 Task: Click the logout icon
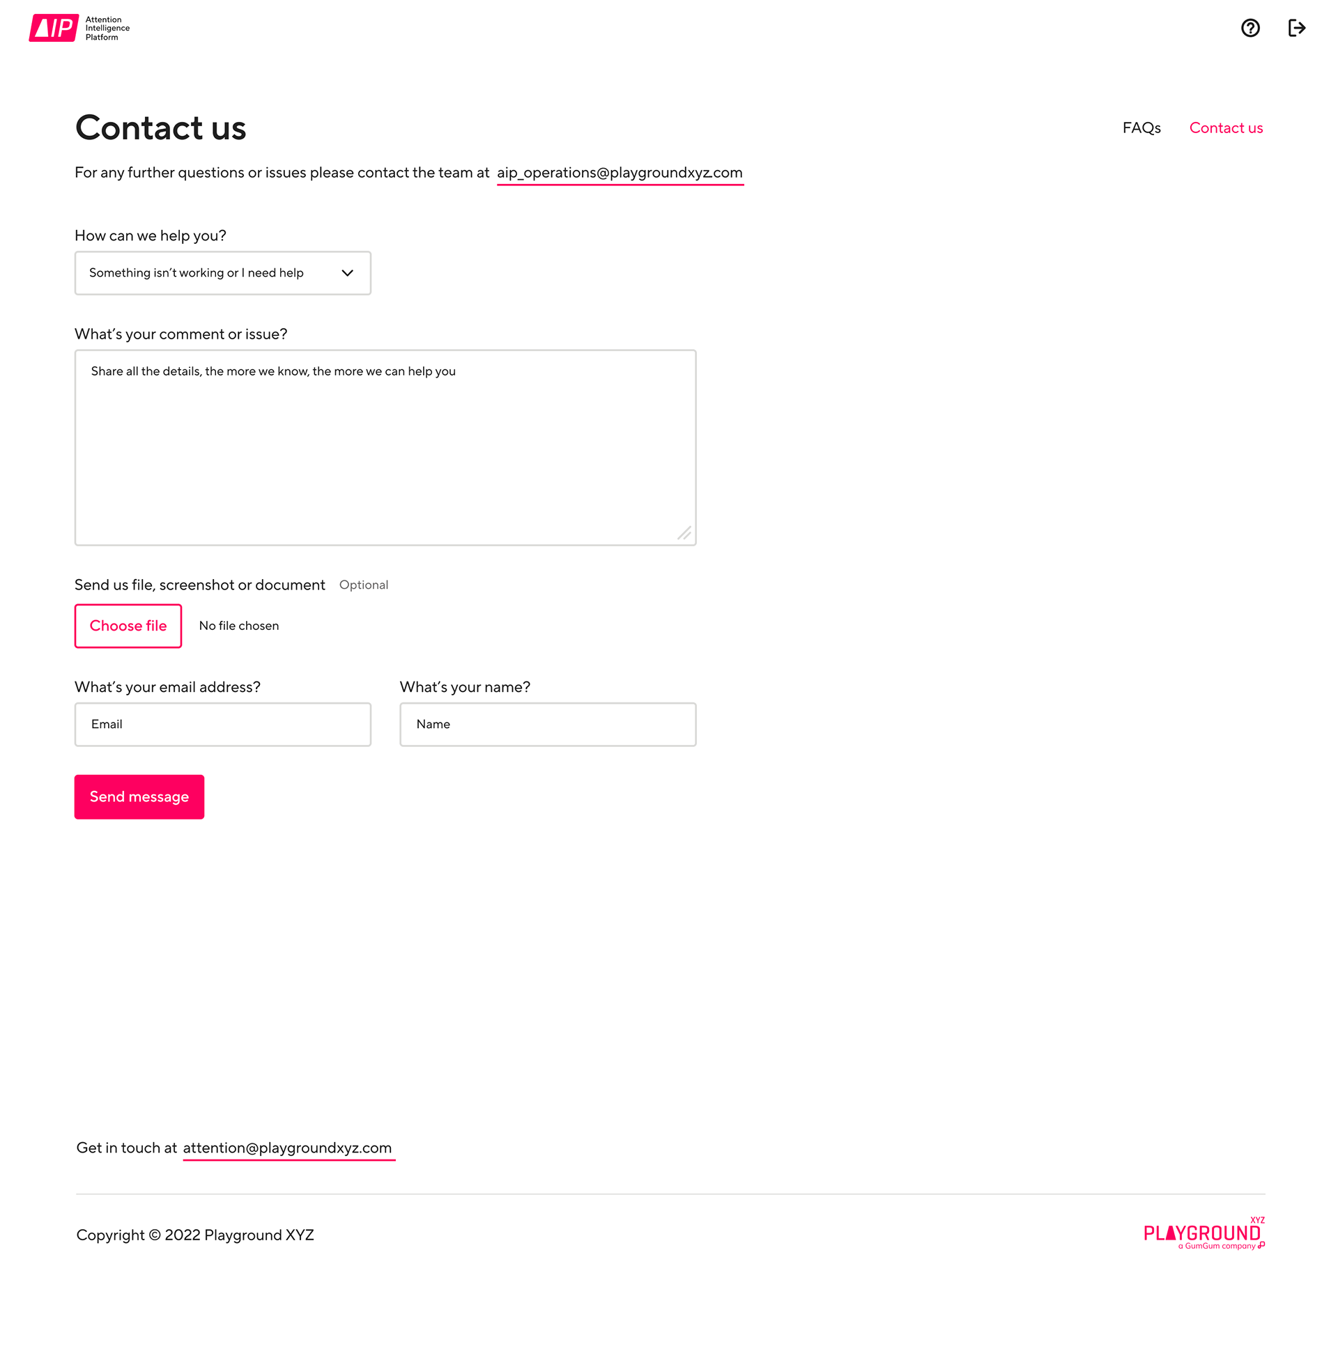1297,28
